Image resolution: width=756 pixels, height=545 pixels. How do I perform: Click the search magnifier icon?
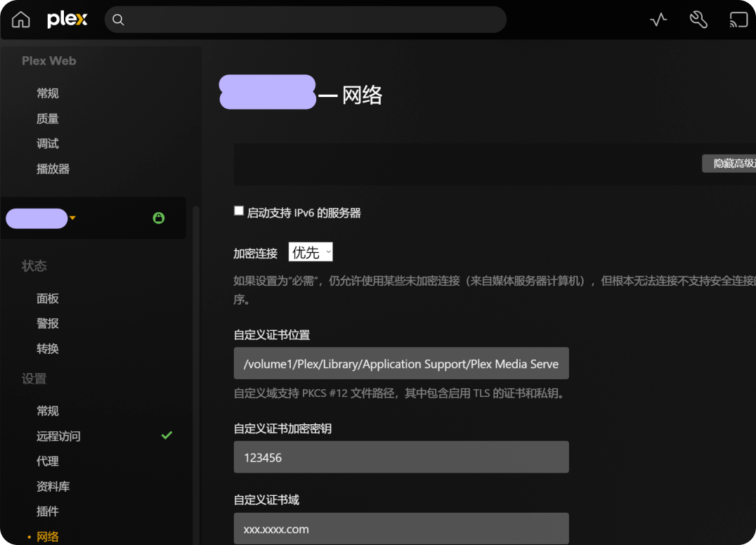[x=118, y=20]
